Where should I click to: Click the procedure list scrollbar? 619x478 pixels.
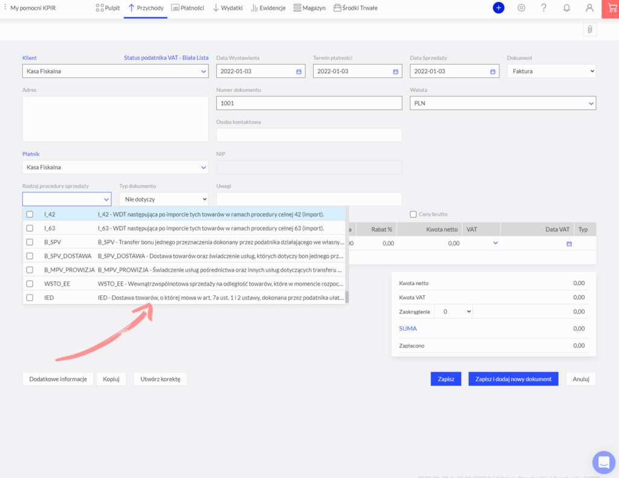(x=347, y=296)
